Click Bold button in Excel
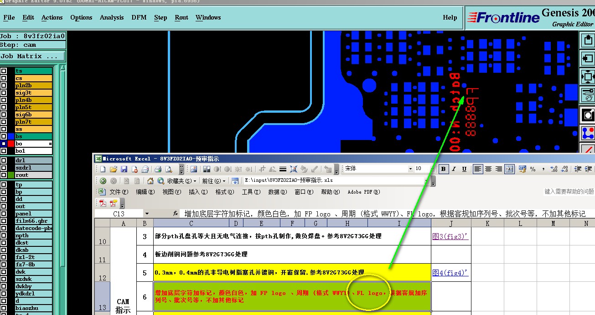Viewport: 595px width, 315px height. [x=443, y=169]
